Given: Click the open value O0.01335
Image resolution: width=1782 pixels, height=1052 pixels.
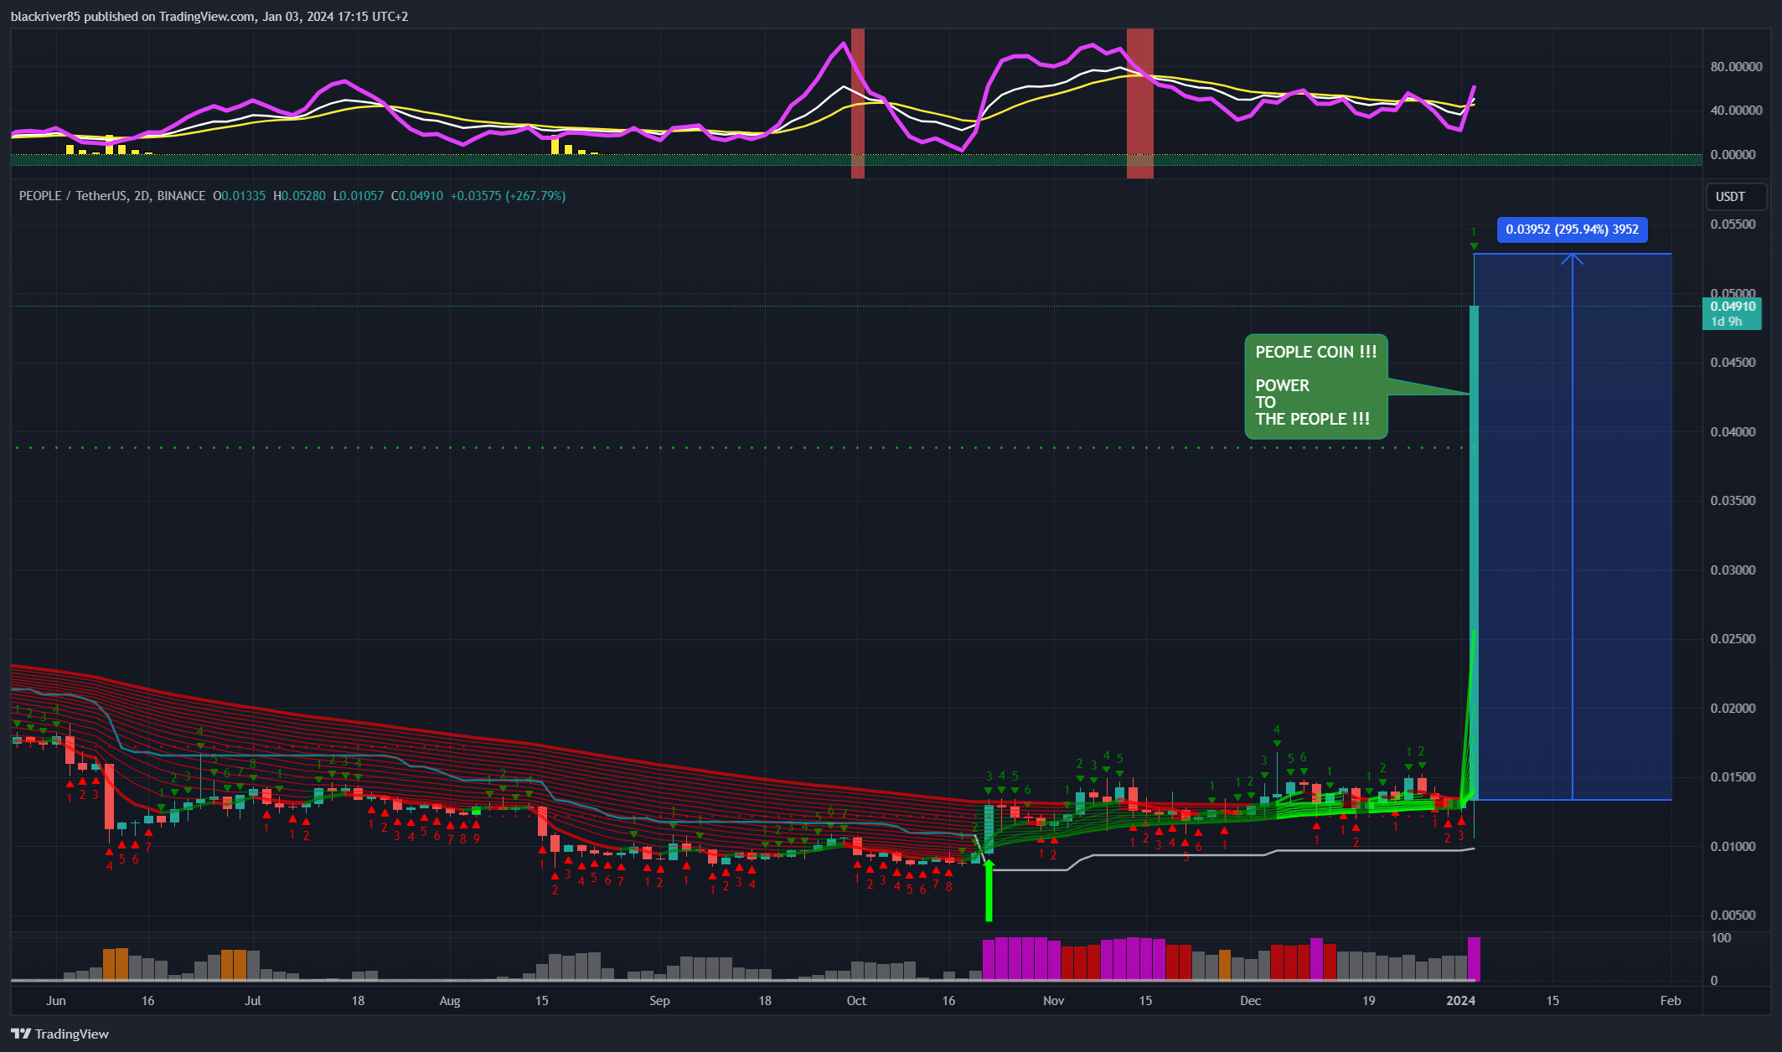Looking at the screenshot, I should coord(239,196).
